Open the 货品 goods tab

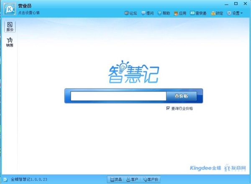tap(116, 179)
